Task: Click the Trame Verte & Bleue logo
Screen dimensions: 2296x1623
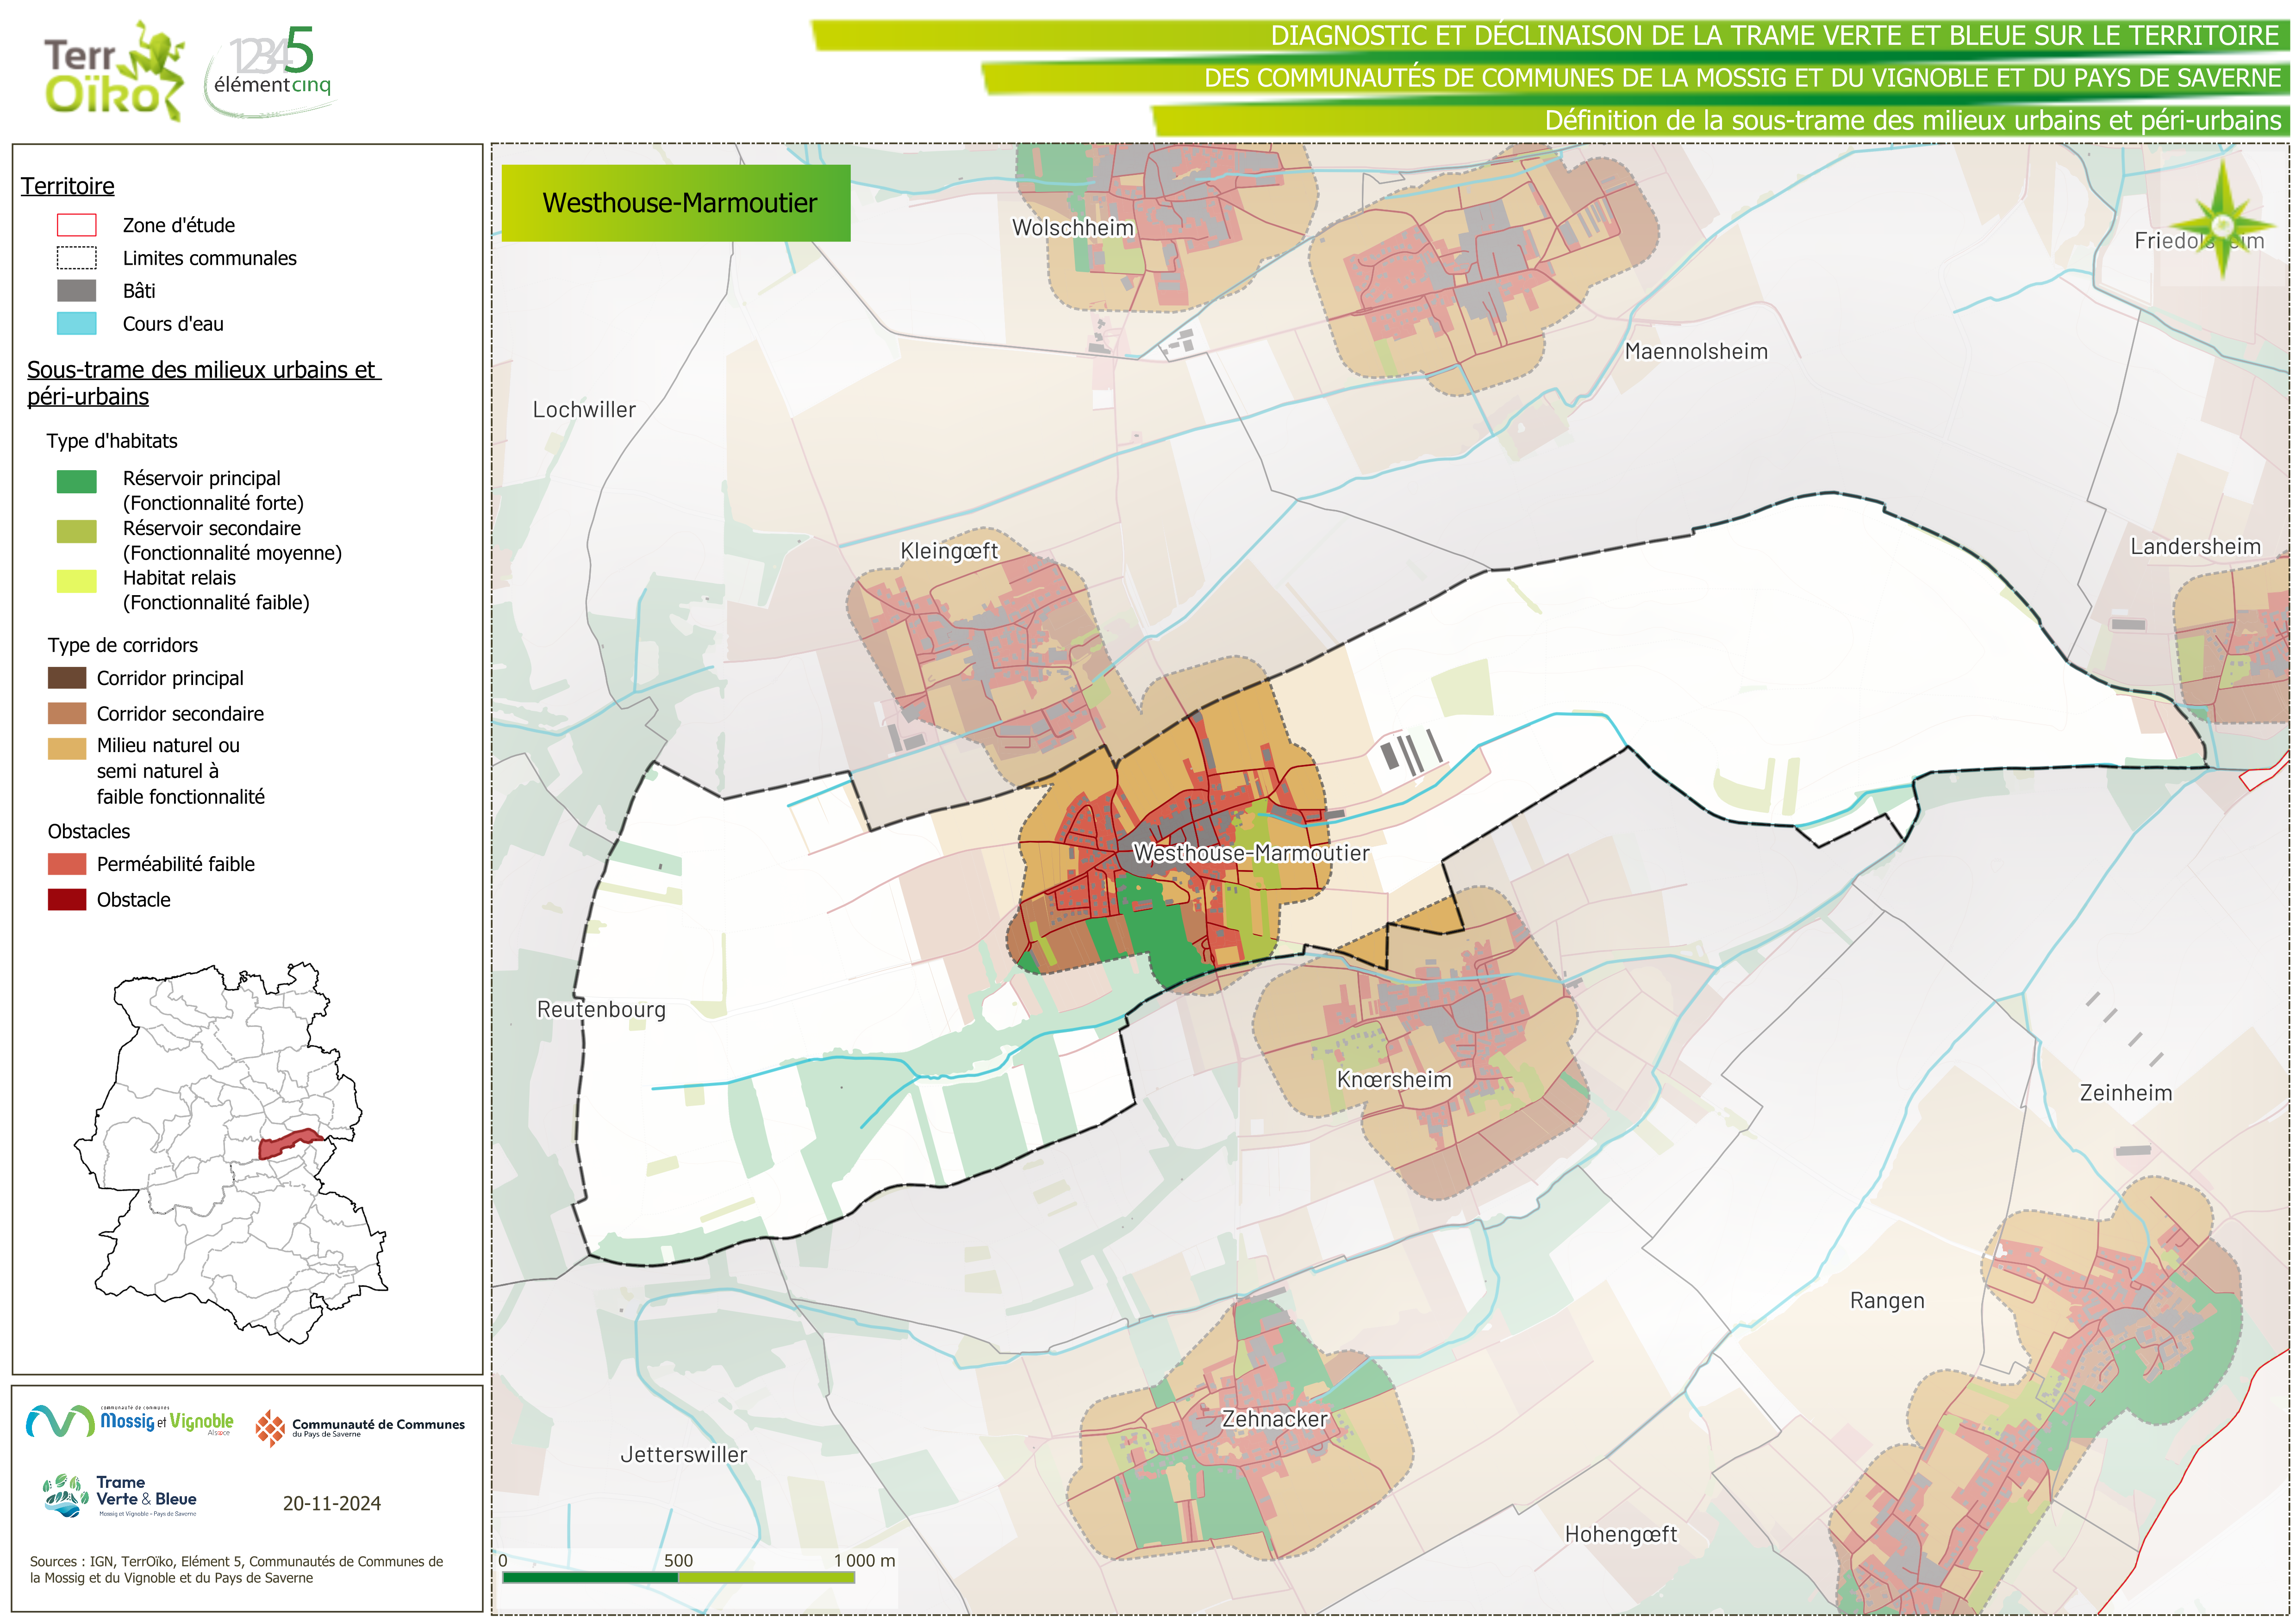Action: pyautogui.click(x=120, y=1496)
